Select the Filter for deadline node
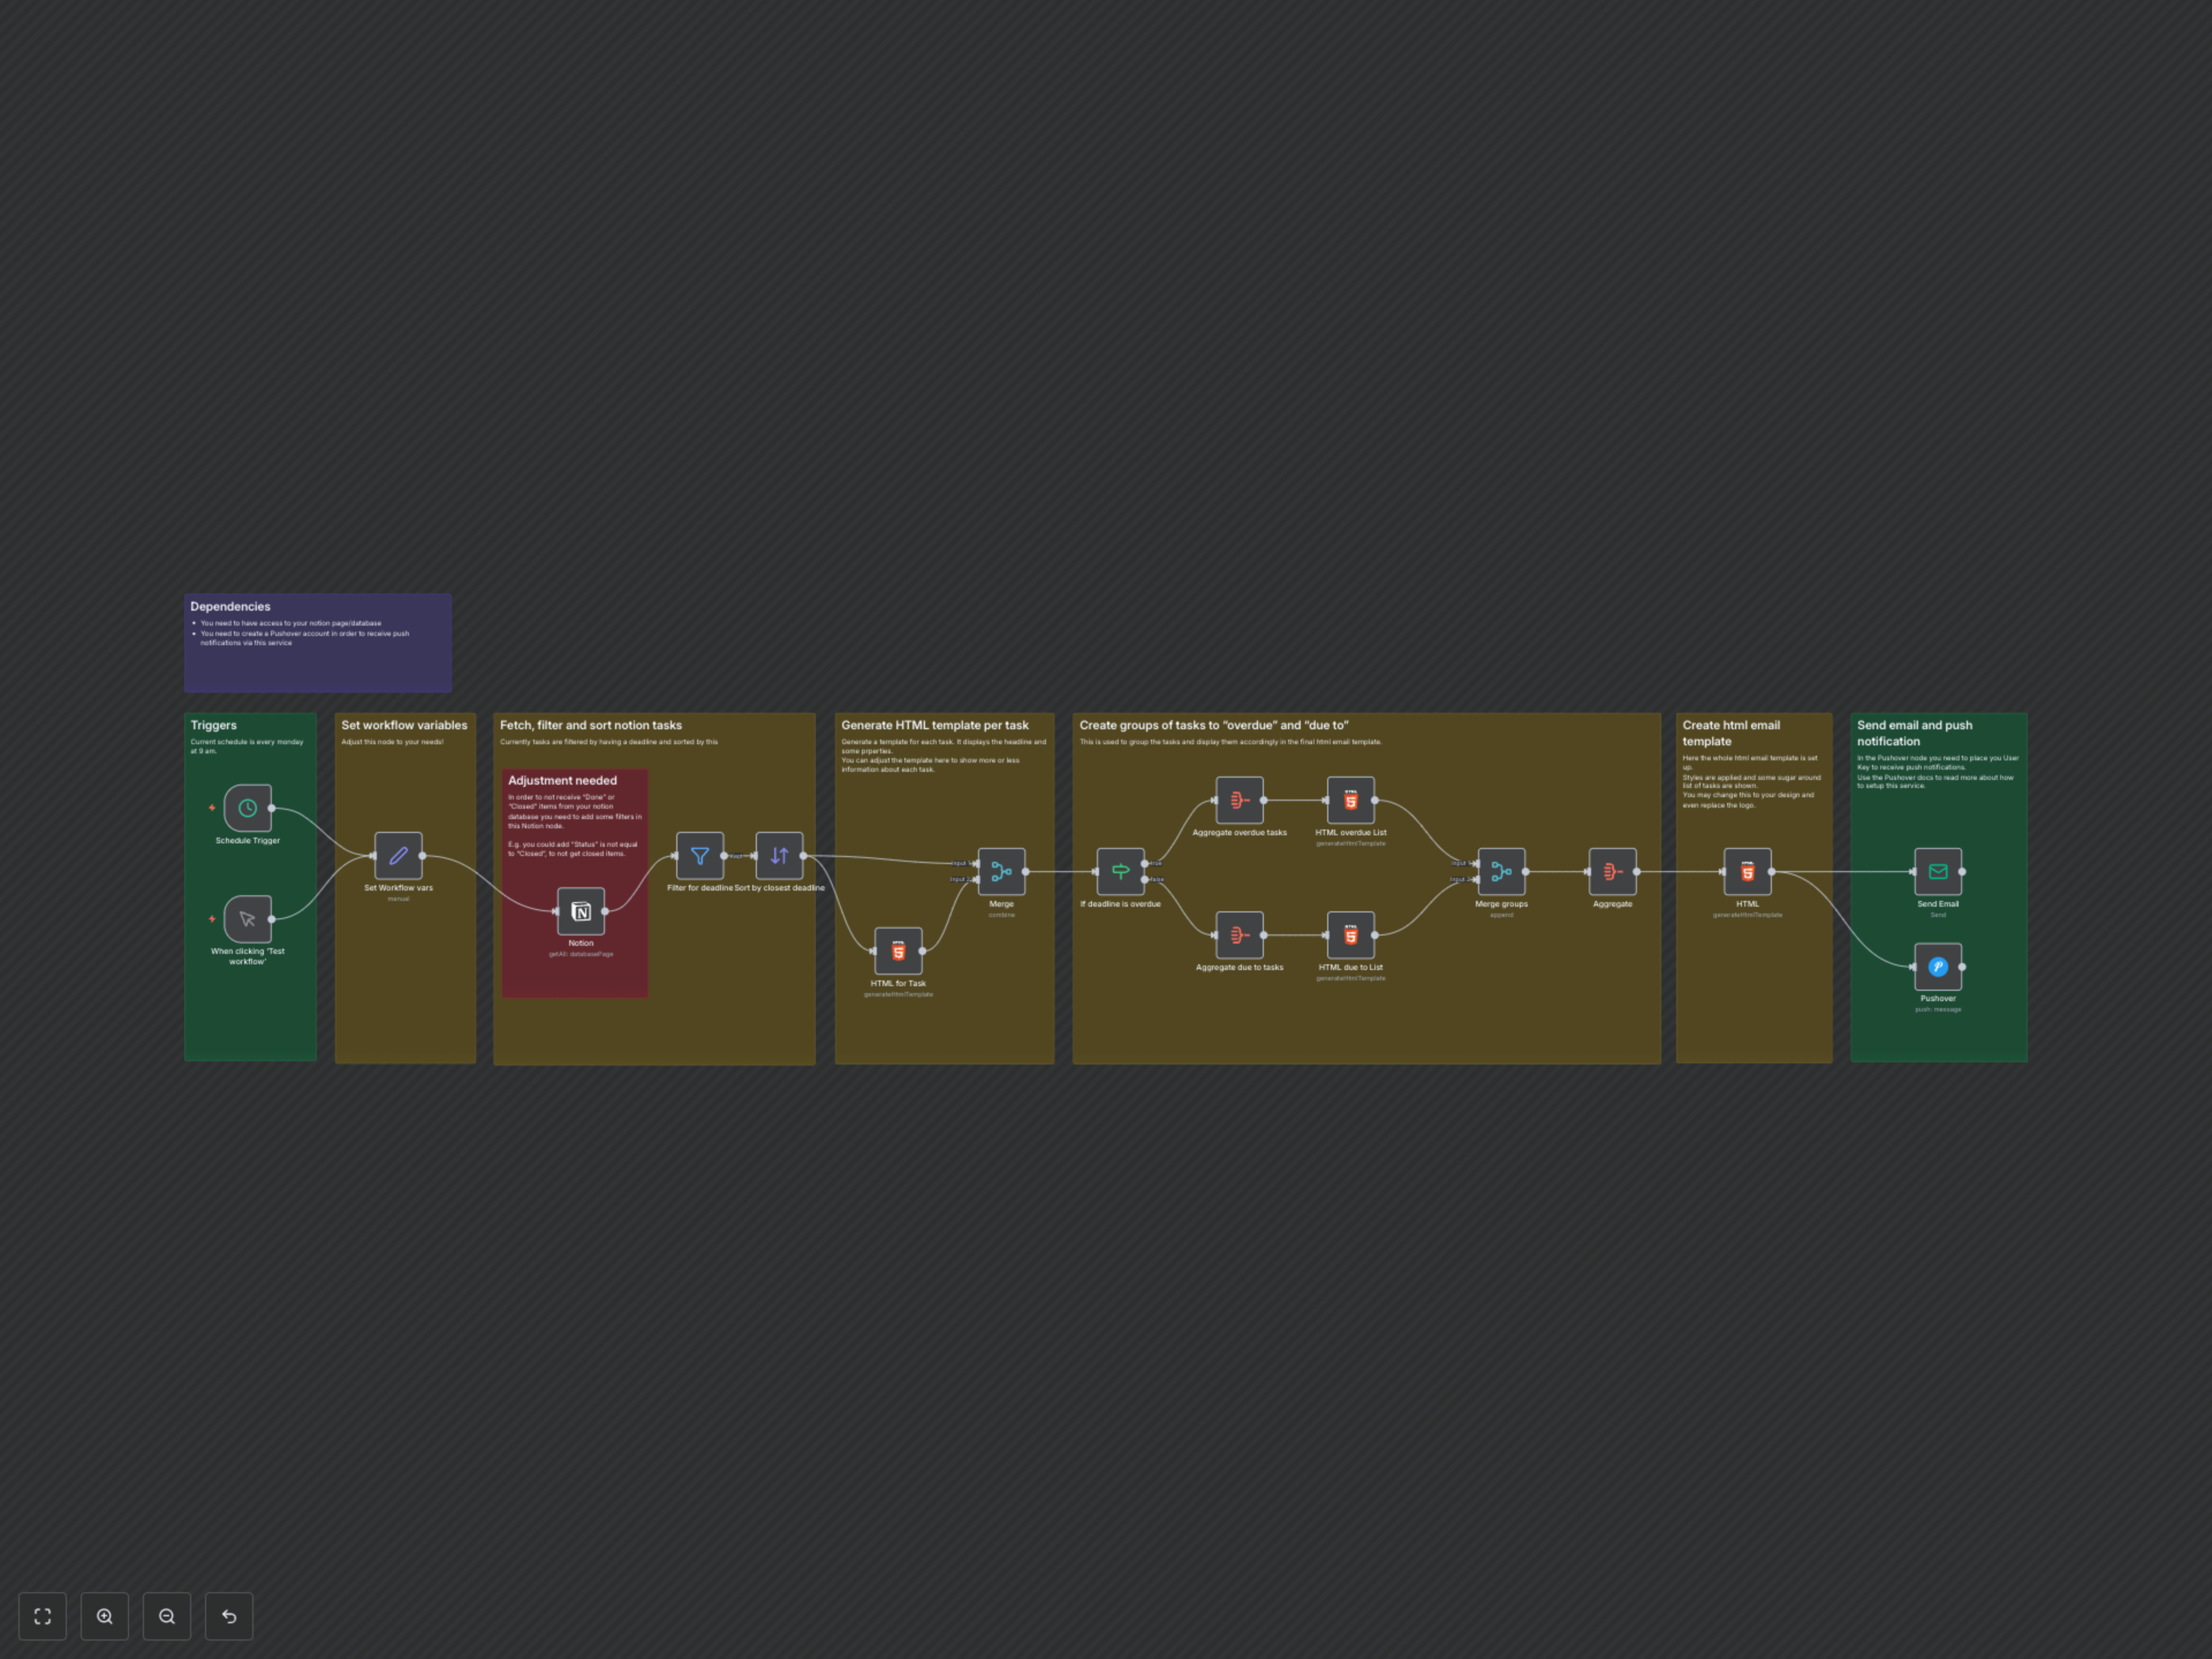 click(x=700, y=856)
